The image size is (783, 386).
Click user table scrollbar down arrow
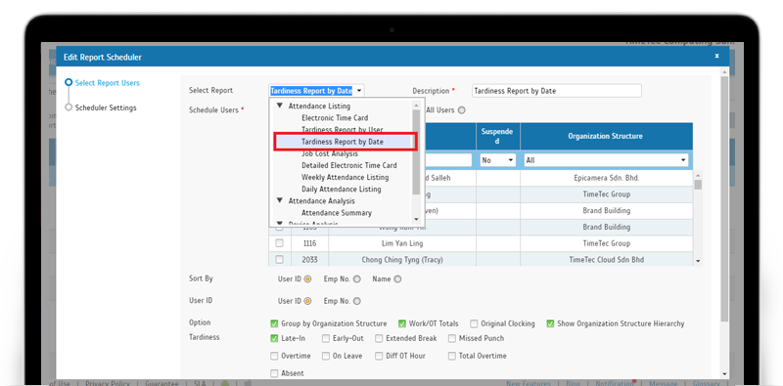pyautogui.click(x=698, y=261)
